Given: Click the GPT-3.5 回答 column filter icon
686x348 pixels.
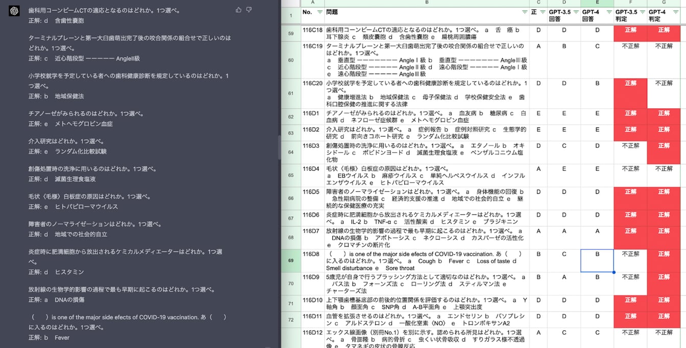Looking at the screenshot, I should [x=575, y=12].
